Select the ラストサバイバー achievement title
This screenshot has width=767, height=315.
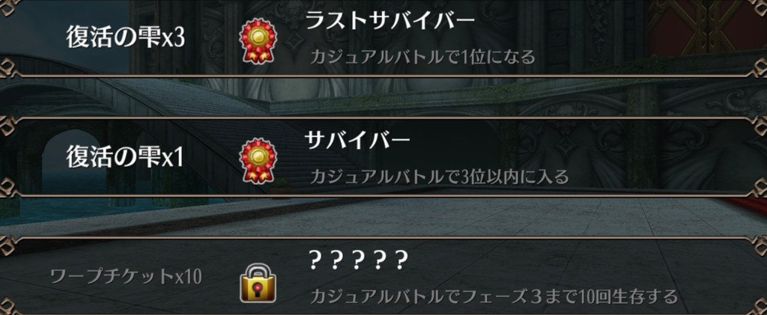click(x=389, y=22)
